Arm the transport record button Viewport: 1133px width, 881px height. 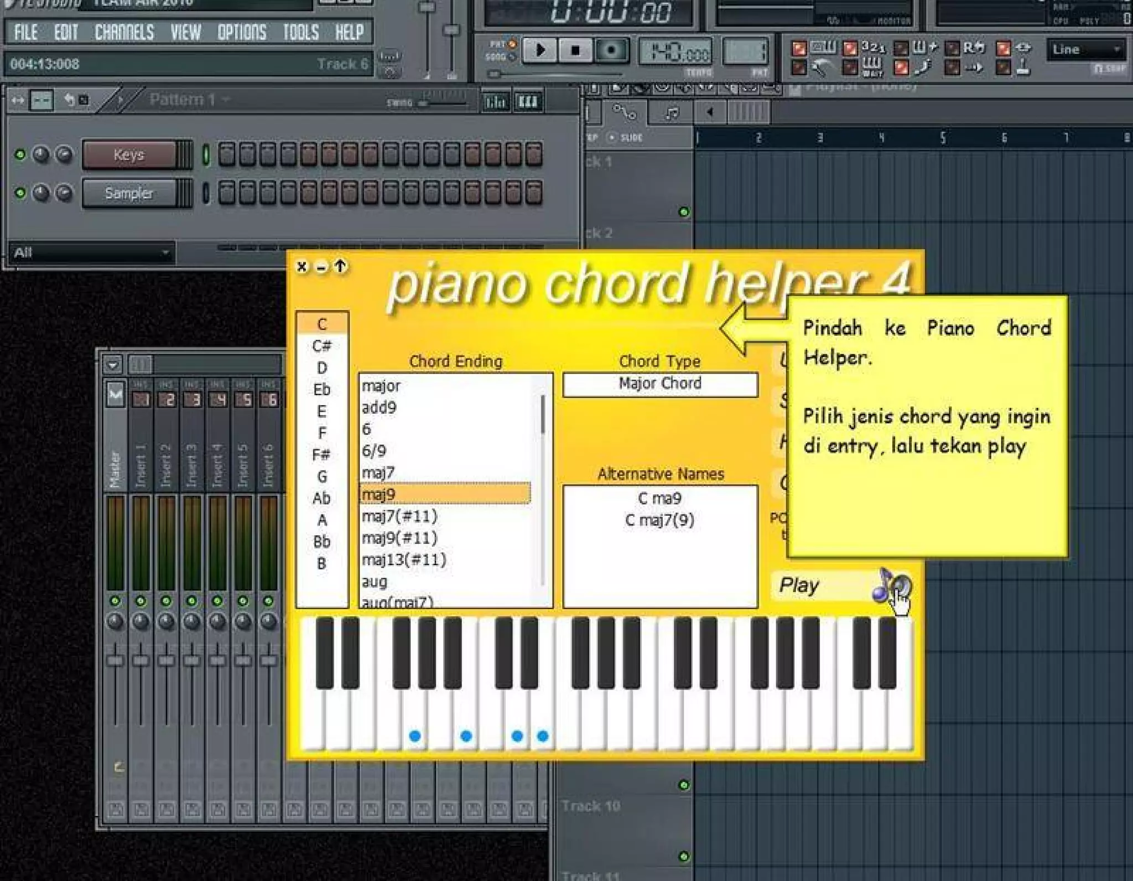[611, 50]
